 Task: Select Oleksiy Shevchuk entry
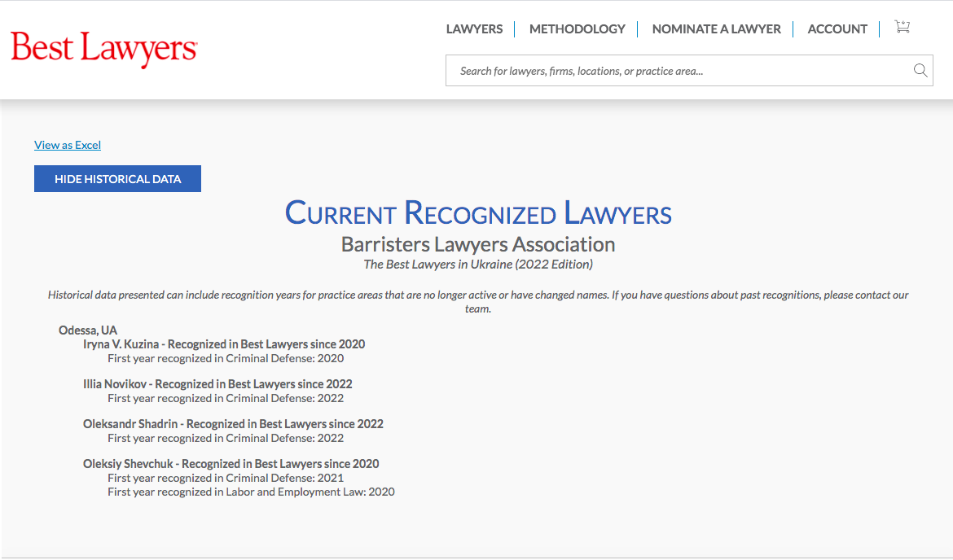click(231, 464)
